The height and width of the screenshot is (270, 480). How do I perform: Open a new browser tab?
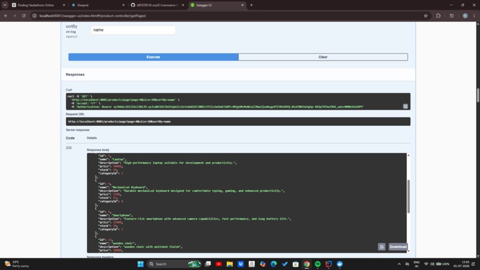251,5
